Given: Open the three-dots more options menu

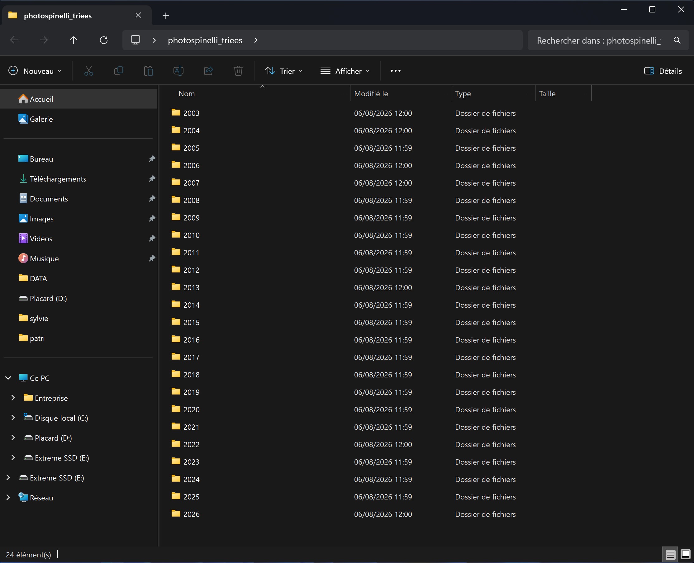Looking at the screenshot, I should tap(396, 71).
